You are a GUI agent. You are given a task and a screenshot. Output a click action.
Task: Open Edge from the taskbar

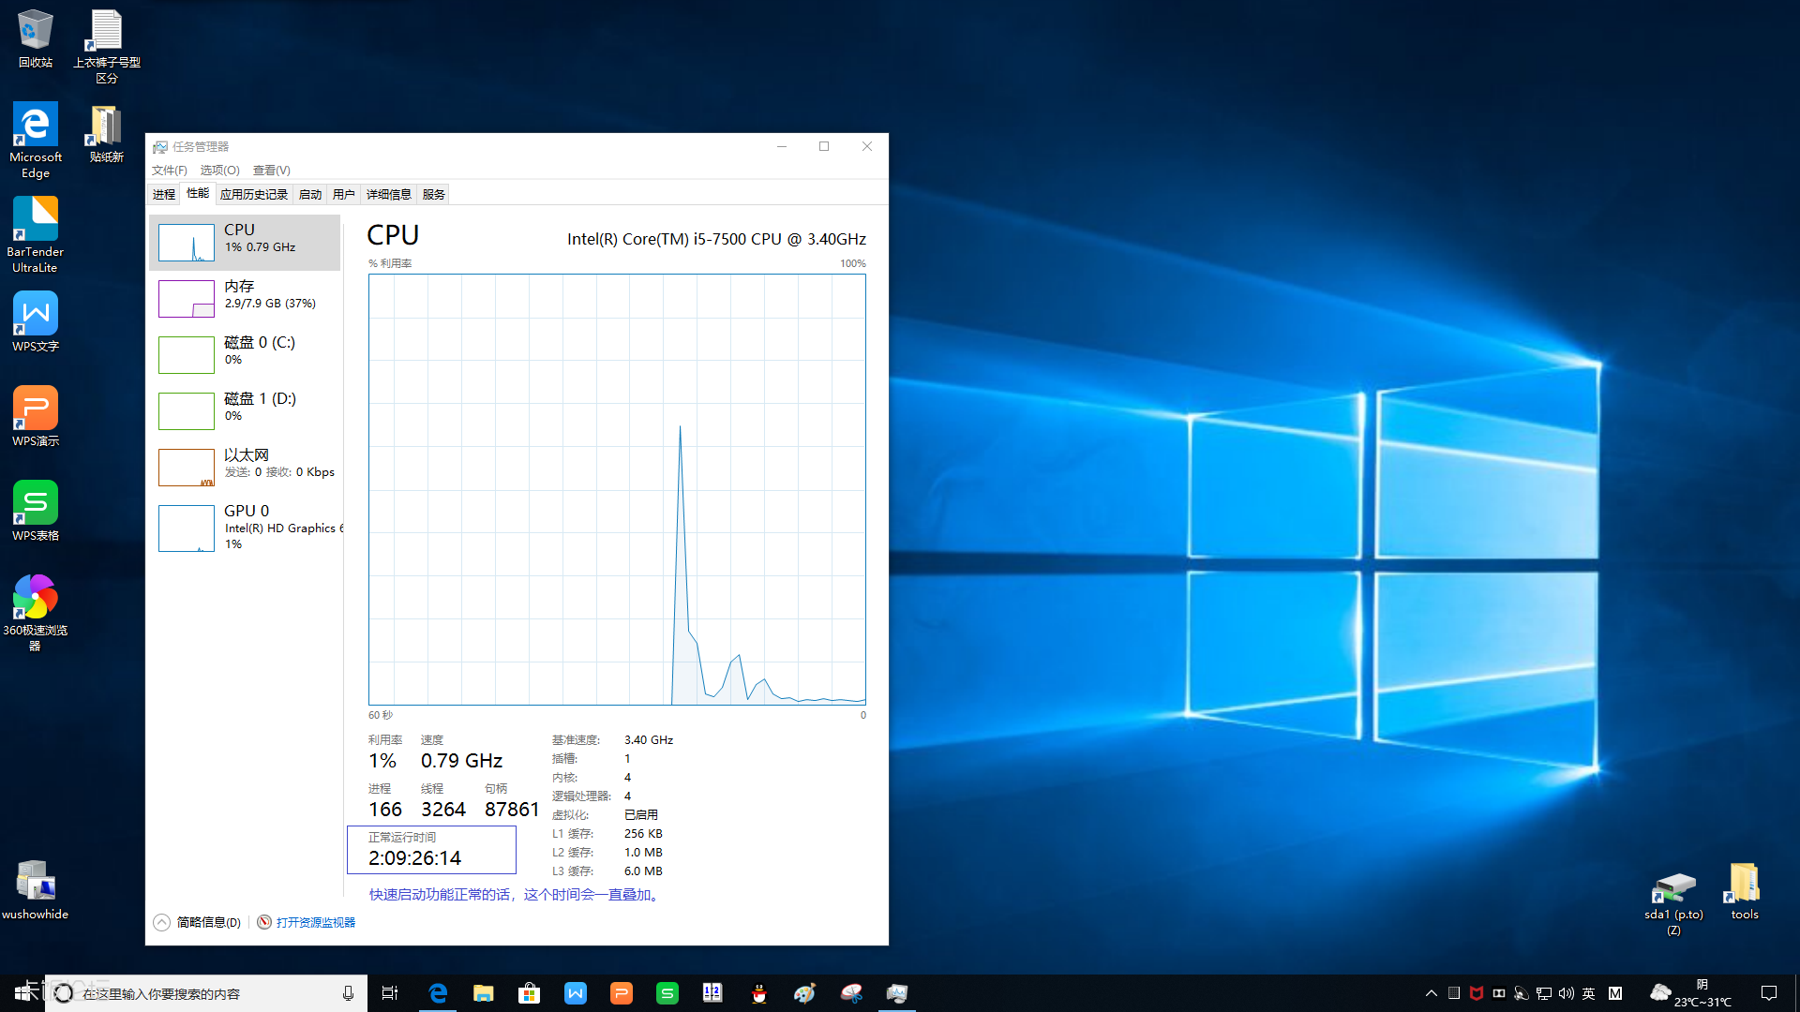click(438, 993)
